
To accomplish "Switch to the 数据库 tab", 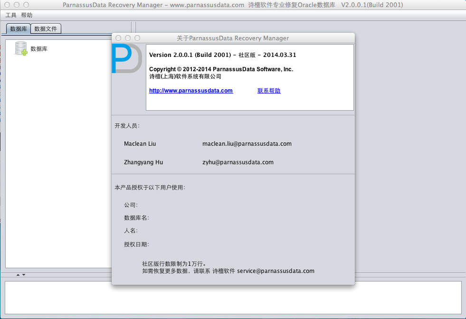I will (x=19, y=29).
